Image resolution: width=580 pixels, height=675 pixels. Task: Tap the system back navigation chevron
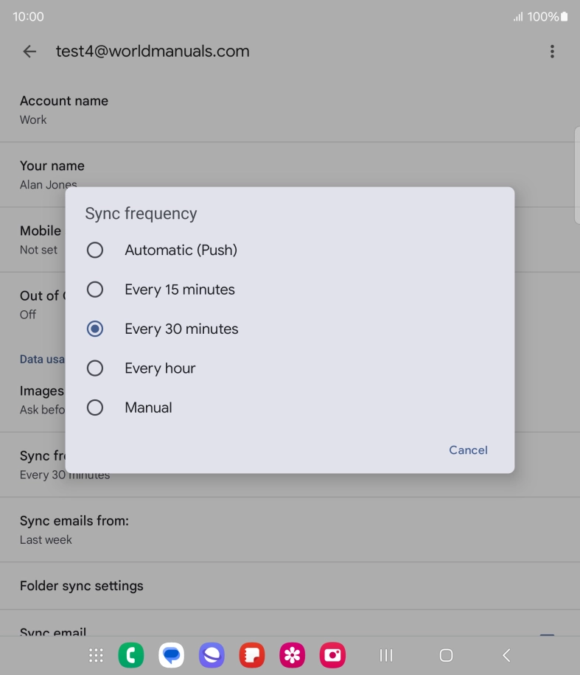pos(506,655)
